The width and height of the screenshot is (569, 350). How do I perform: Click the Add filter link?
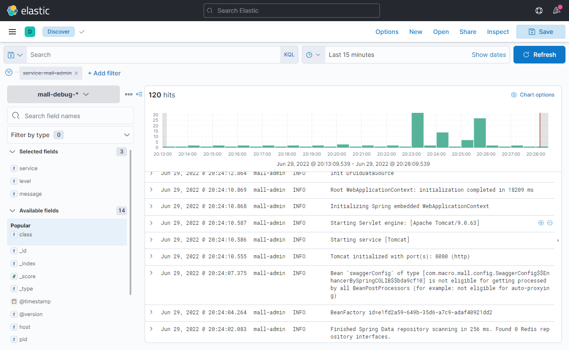pos(104,73)
